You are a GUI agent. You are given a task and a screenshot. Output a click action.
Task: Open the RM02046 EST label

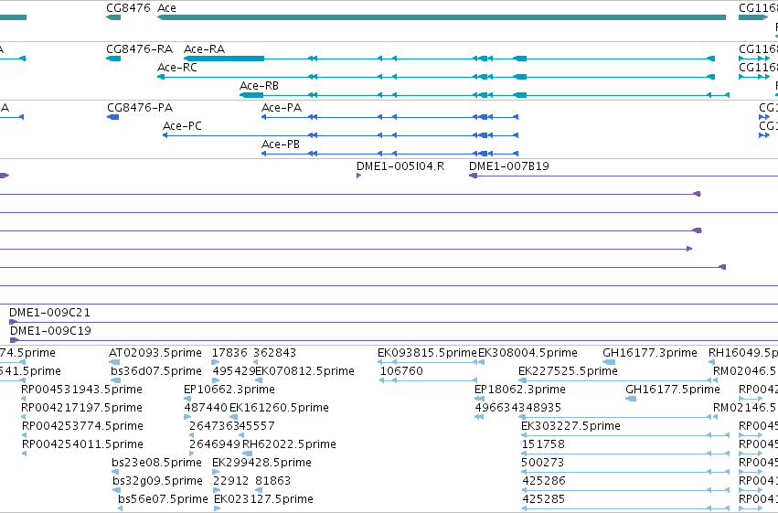tap(745, 371)
